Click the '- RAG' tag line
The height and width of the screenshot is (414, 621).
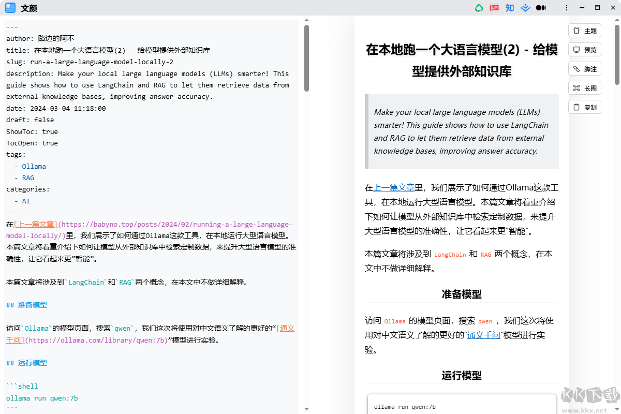pyautogui.click(x=24, y=178)
